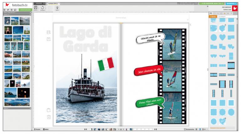Screen dimensions: 241x134
Task: Click the top windsurfer photo in the film strip
Action: point(172,45)
